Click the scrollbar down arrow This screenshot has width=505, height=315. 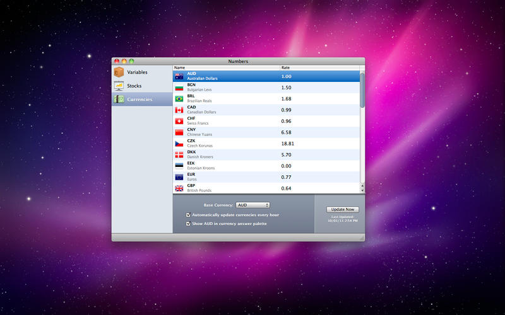click(x=362, y=190)
